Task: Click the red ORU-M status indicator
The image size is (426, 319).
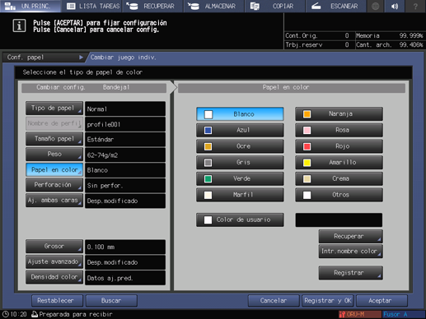Action: pos(359,314)
